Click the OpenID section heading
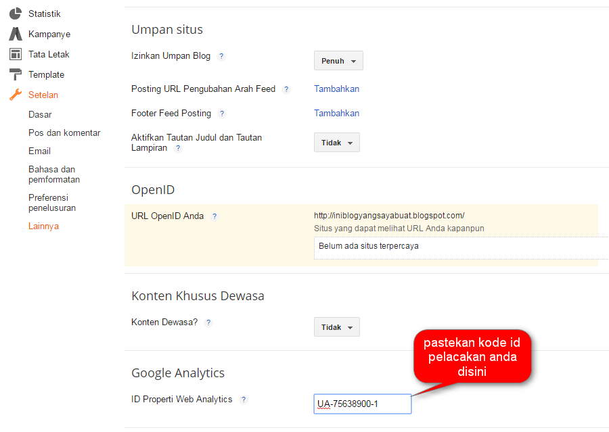The image size is (609, 432). pyautogui.click(x=153, y=190)
